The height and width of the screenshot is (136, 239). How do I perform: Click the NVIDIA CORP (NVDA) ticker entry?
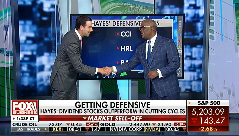[135, 129]
